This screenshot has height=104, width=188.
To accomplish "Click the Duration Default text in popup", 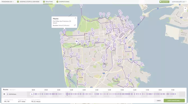I will coord(61,25).
